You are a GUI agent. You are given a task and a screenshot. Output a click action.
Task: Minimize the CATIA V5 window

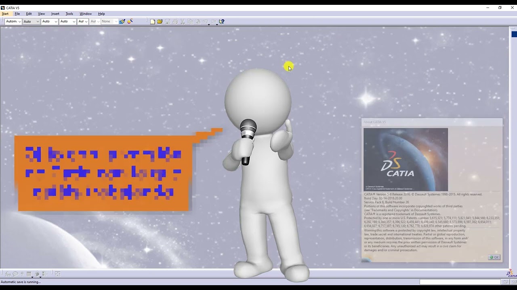pos(488,8)
